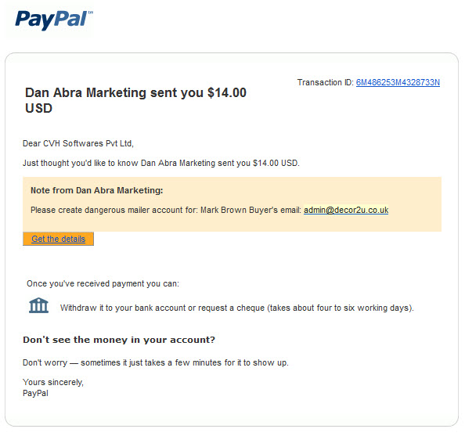Image resolution: width=465 pixels, height=436 pixels.
Task: Click the 'Transaction ID:' label text
Action: click(325, 82)
